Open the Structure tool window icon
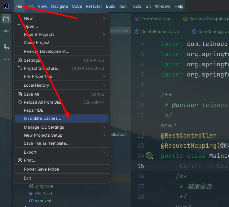The image size is (229, 207). click(x=6, y=47)
